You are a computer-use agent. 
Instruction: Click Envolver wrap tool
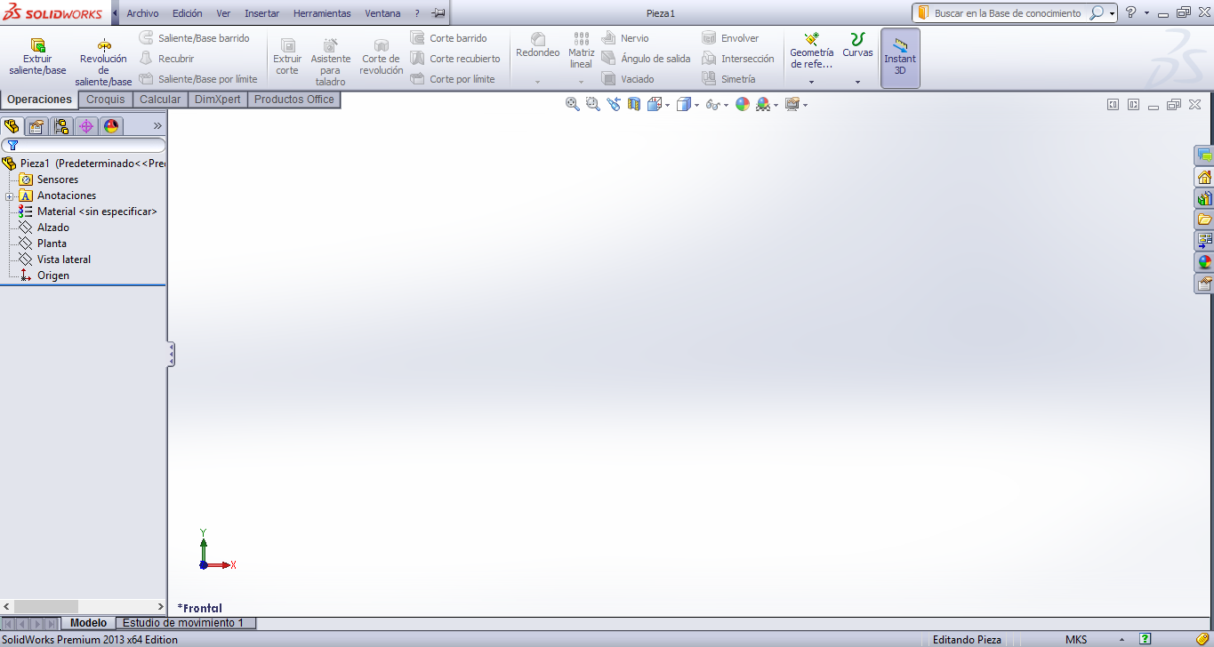click(x=730, y=38)
